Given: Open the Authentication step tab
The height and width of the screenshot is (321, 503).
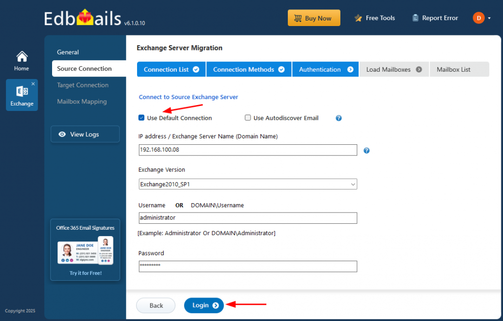Looking at the screenshot, I should point(326,69).
